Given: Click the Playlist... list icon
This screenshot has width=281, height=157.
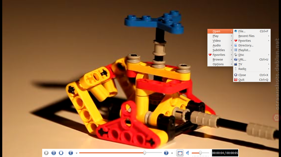Looking at the screenshot, I should (236, 50).
